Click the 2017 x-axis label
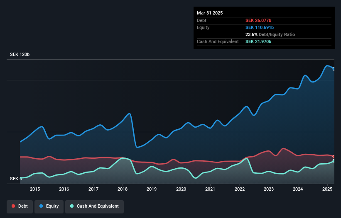This screenshot has width=341, height=218. pyautogui.click(x=93, y=189)
